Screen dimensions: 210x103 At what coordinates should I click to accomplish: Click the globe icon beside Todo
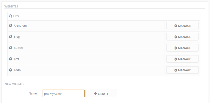click(11, 70)
